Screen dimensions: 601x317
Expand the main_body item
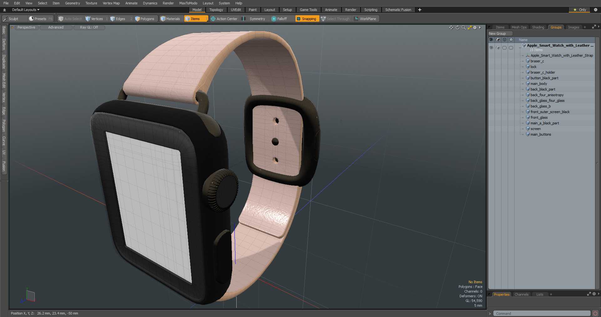pos(522,84)
